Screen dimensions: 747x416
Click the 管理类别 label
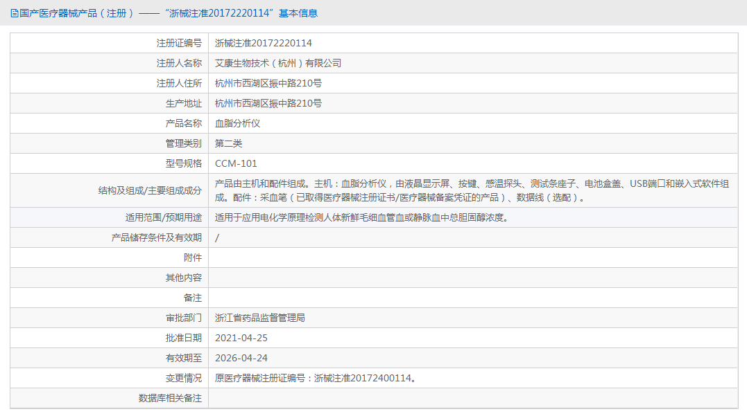coord(184,143)
